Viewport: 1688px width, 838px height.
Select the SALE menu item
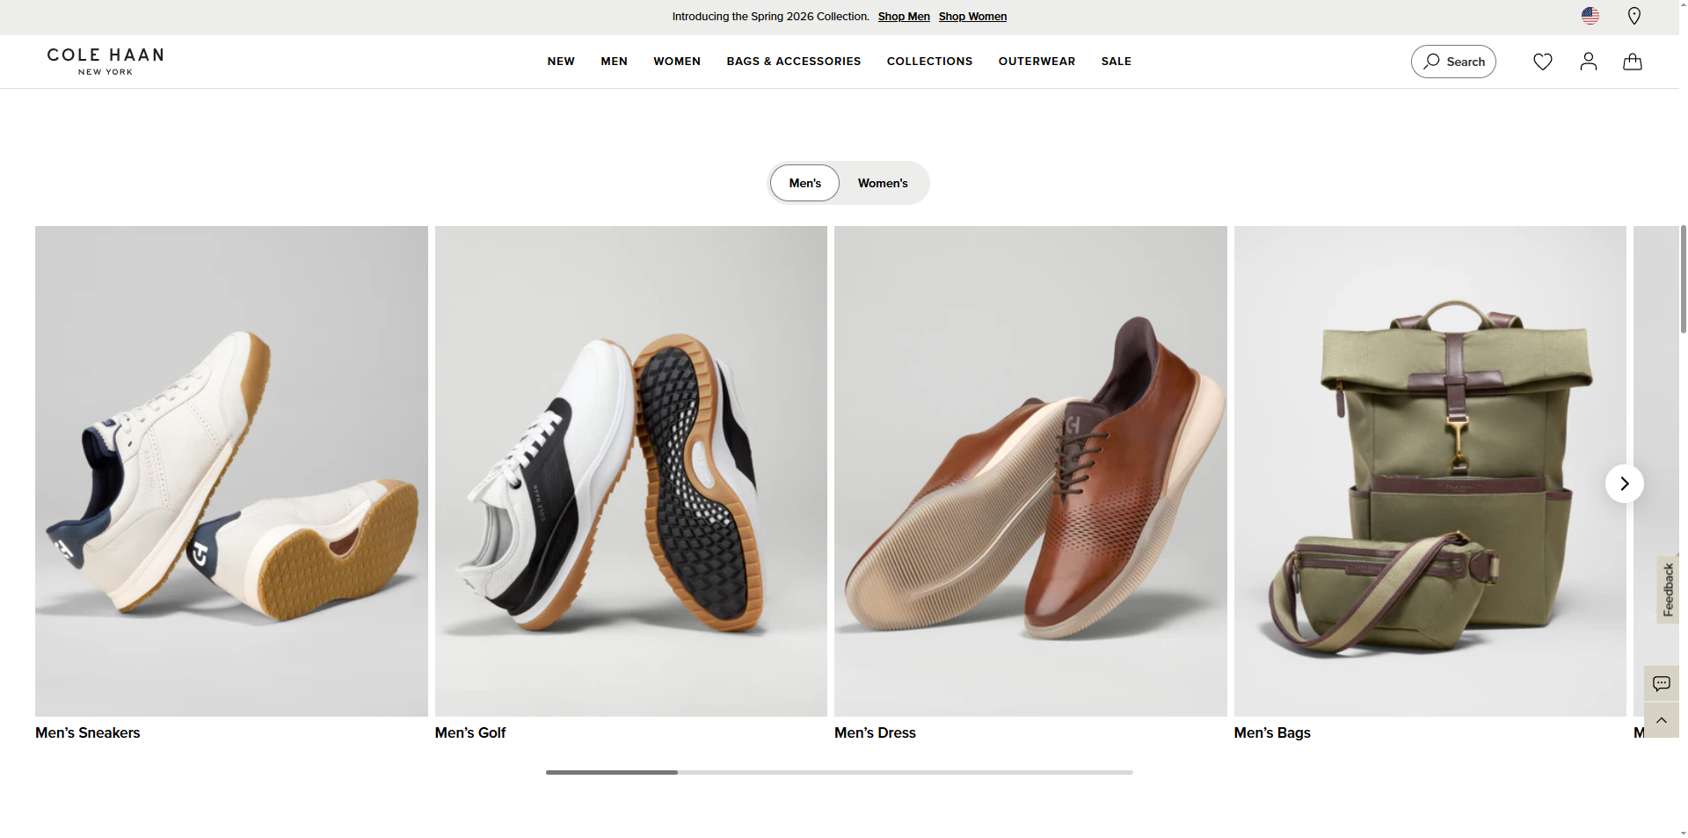(1116, 62)
